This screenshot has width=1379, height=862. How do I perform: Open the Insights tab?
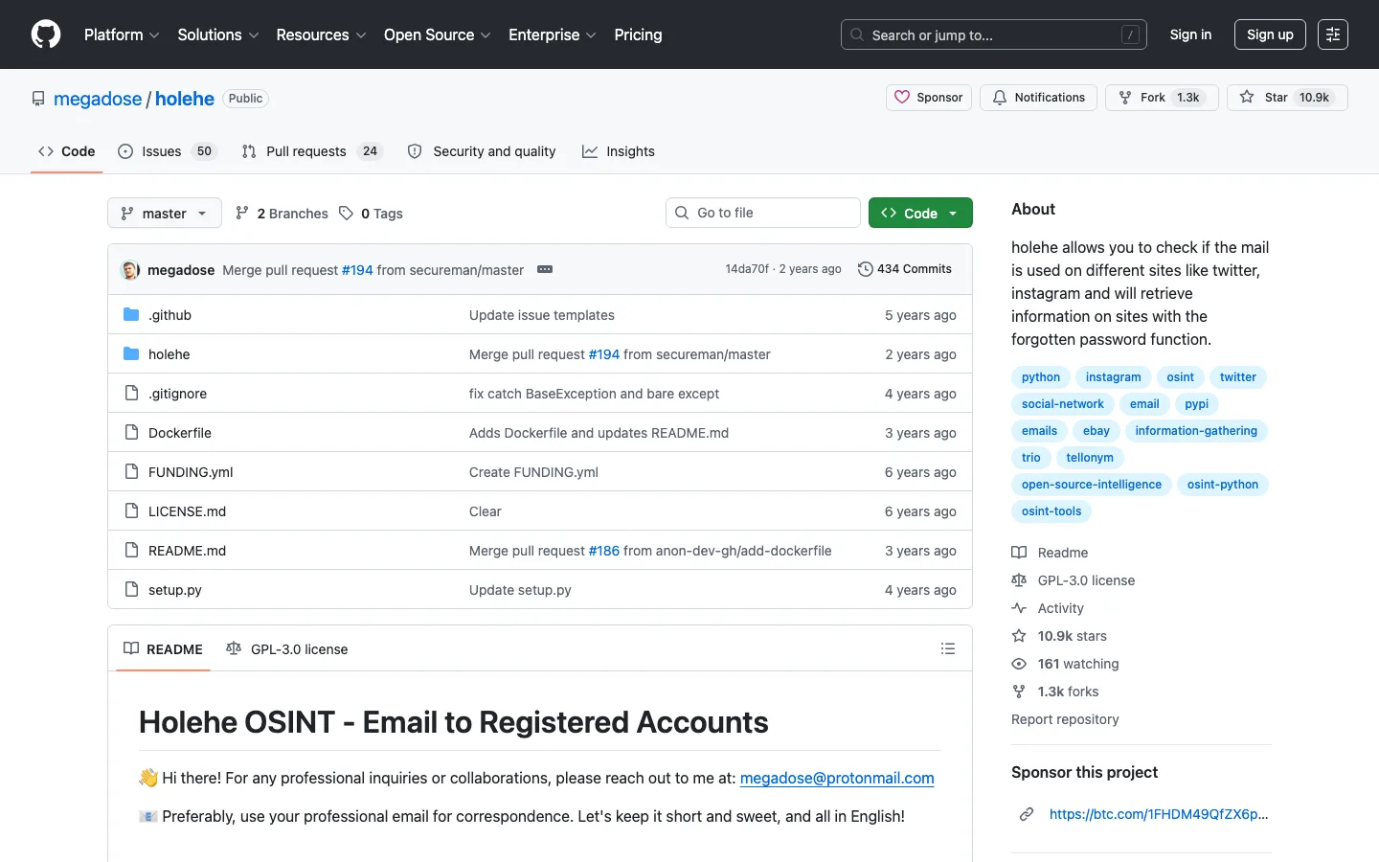[x=619, y=151]
